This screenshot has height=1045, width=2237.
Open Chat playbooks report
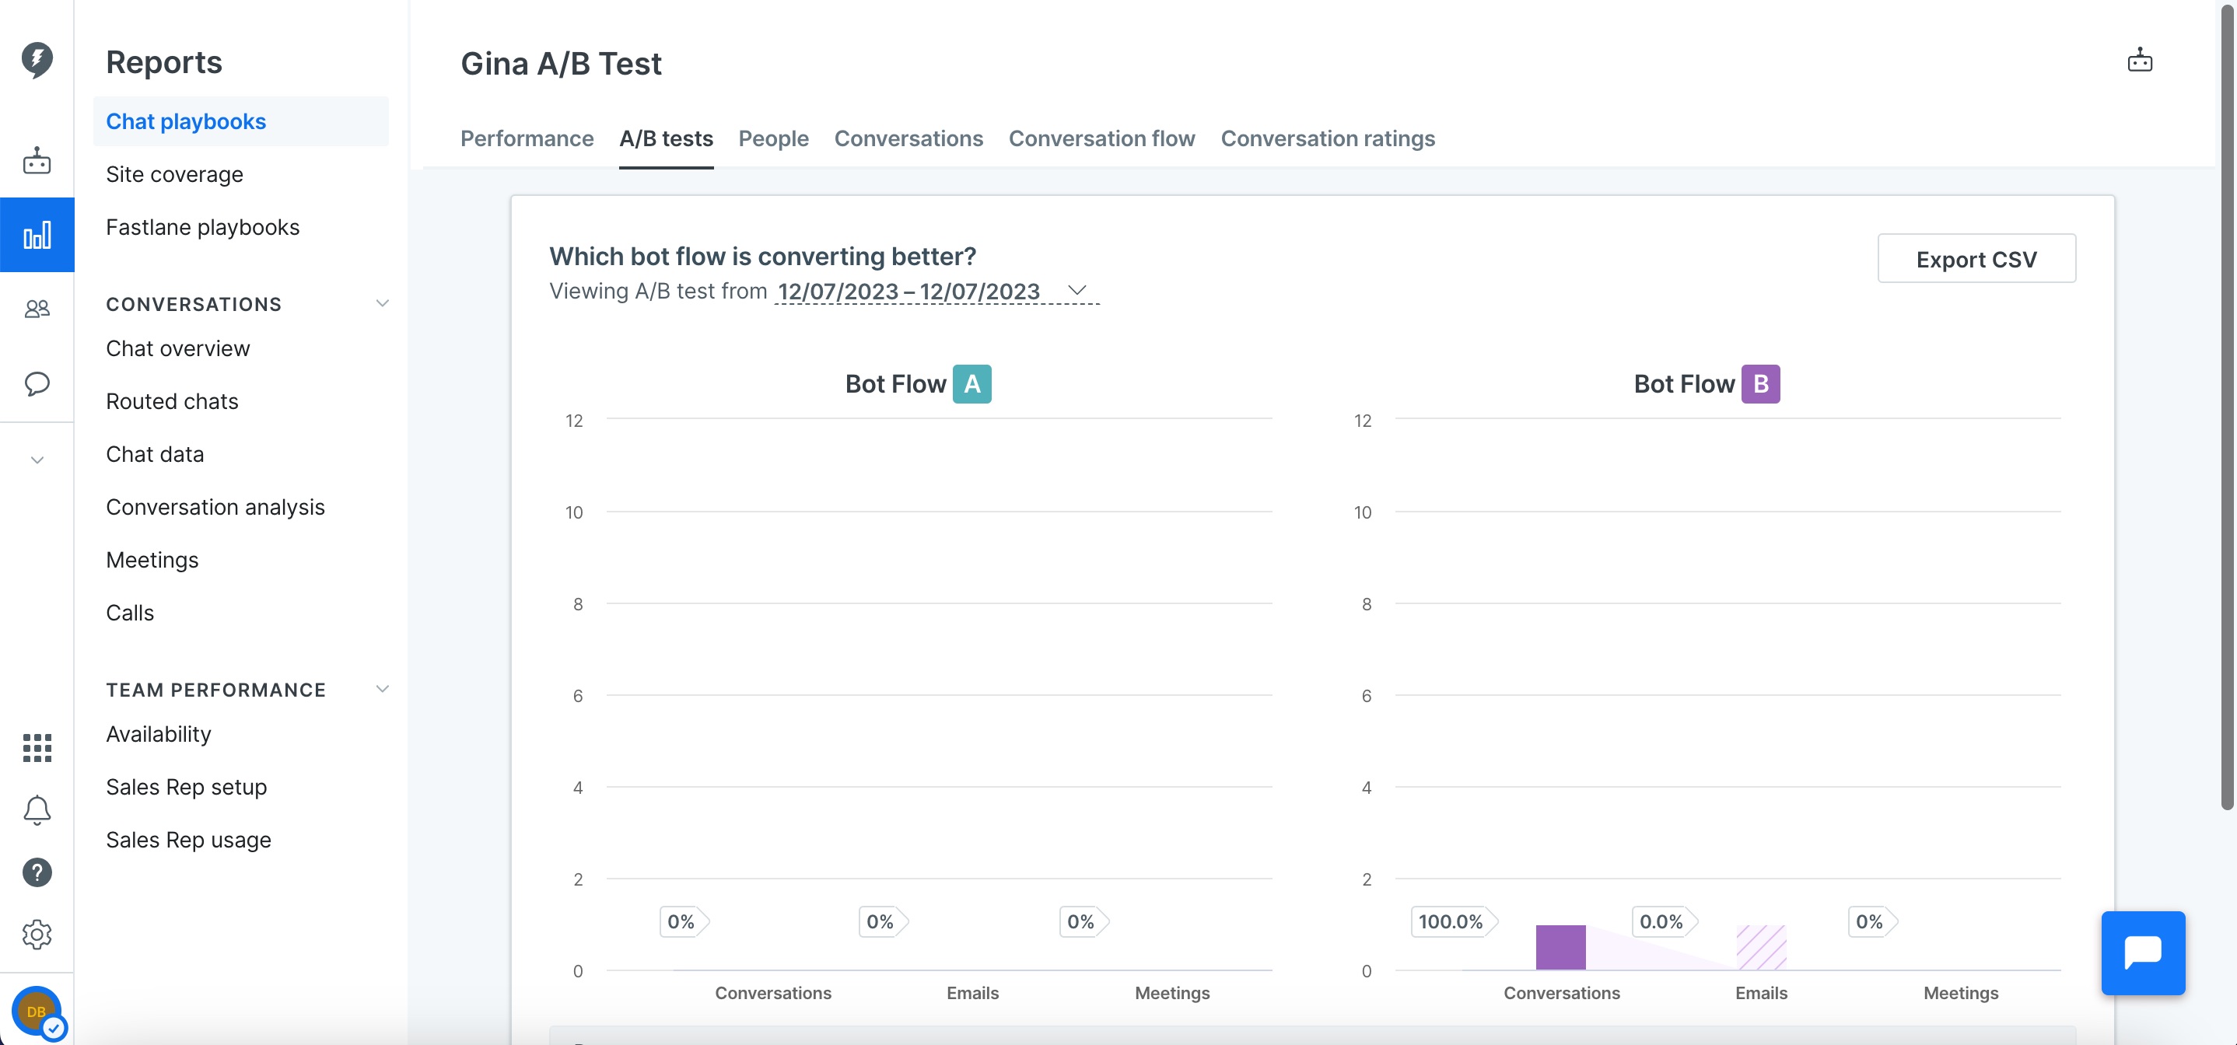pyautogui.click(x=240, y=121)
